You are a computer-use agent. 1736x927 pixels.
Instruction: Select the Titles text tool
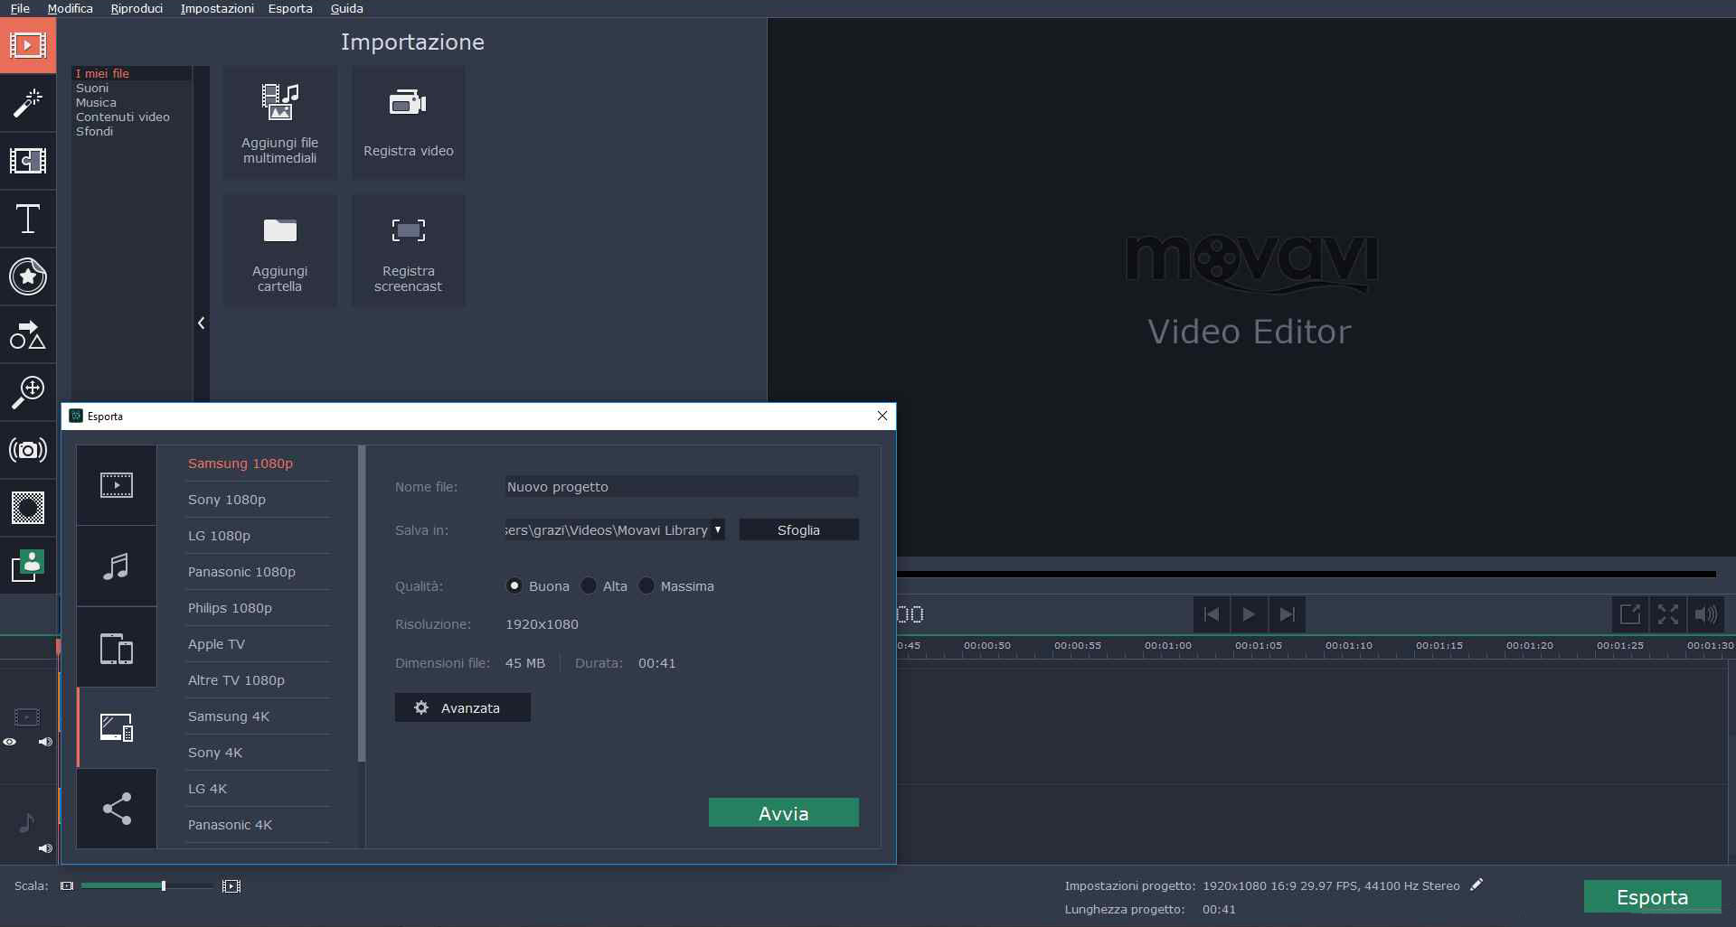pos(27,219)
